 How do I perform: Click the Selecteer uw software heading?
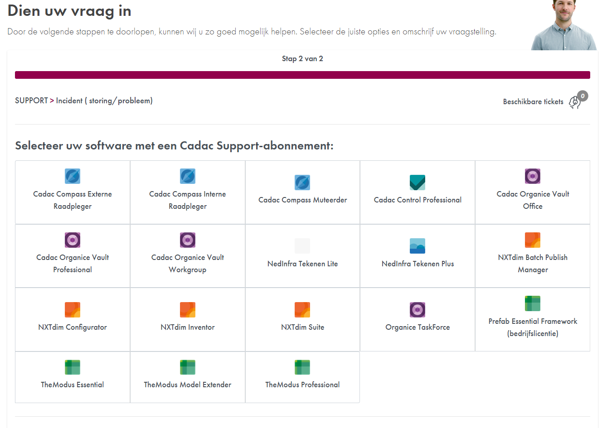point(174,145)
